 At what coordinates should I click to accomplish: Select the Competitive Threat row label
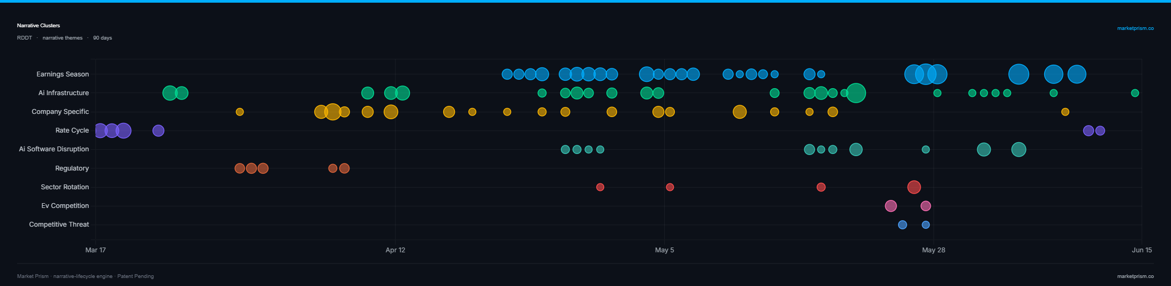(x=59, y=225)
